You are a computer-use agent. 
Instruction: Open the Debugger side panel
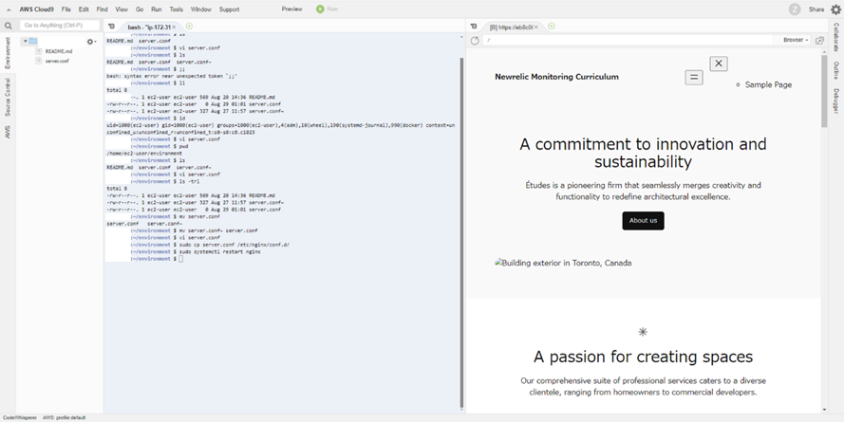(x=835, y=101)
